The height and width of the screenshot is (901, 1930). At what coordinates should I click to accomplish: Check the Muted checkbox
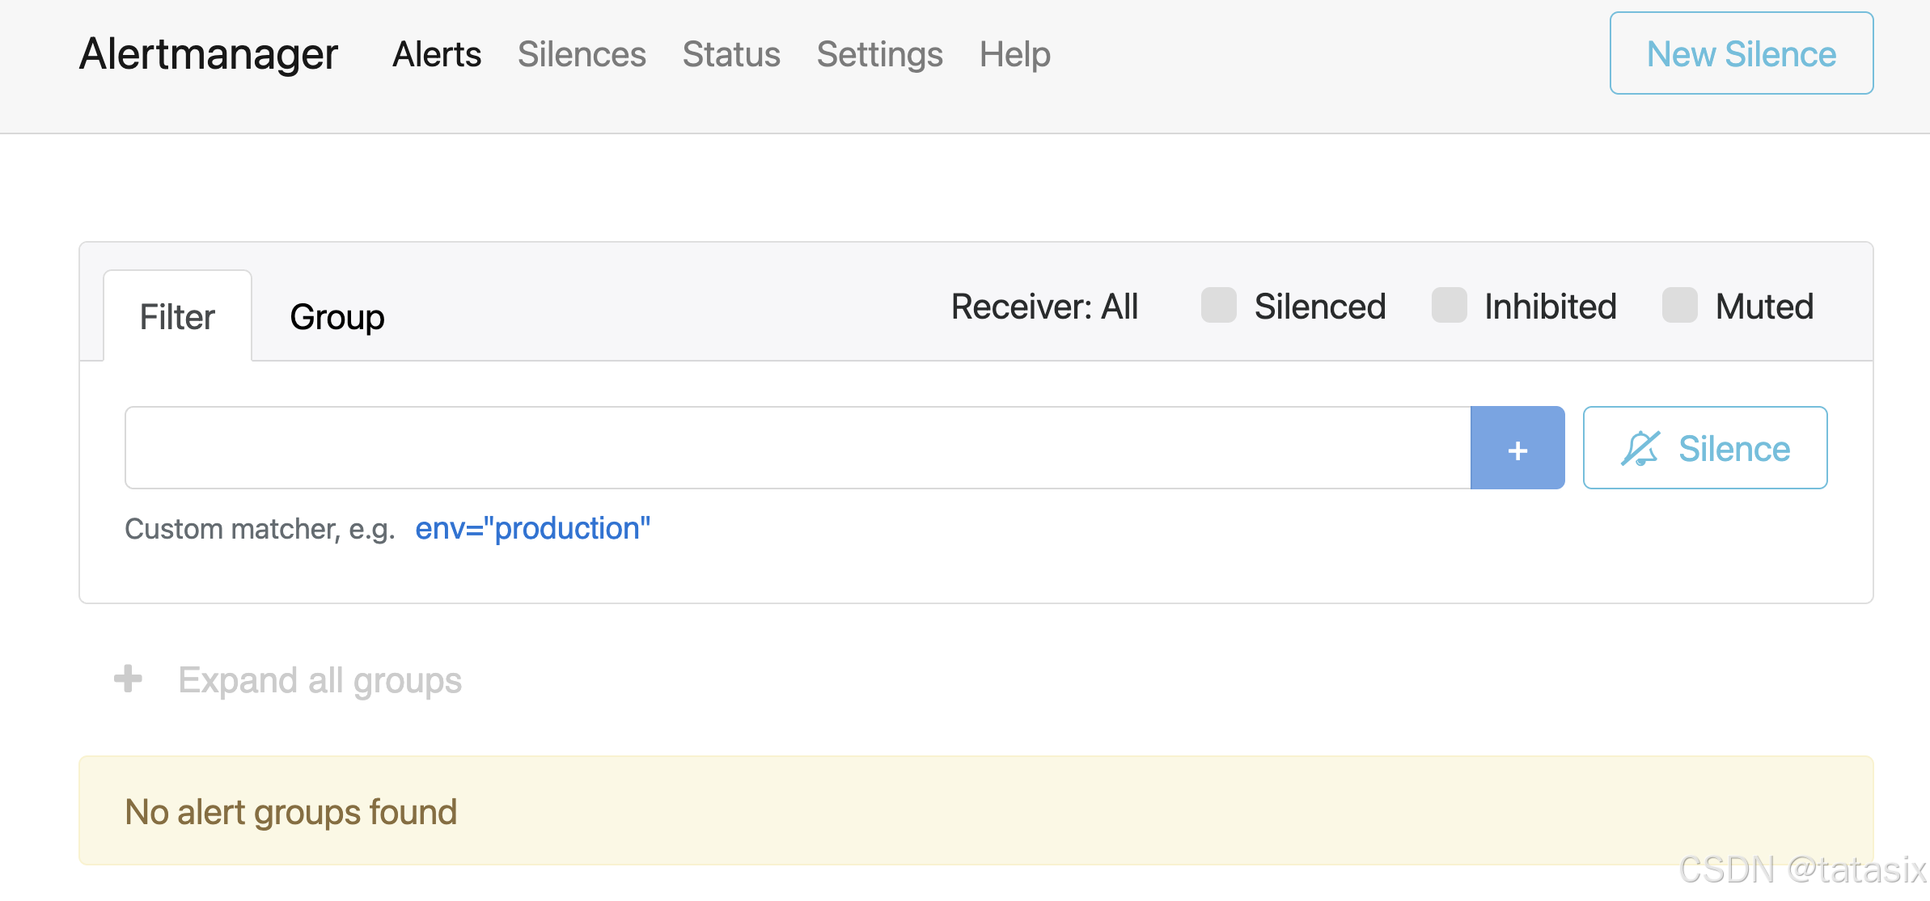point(1679,306)
